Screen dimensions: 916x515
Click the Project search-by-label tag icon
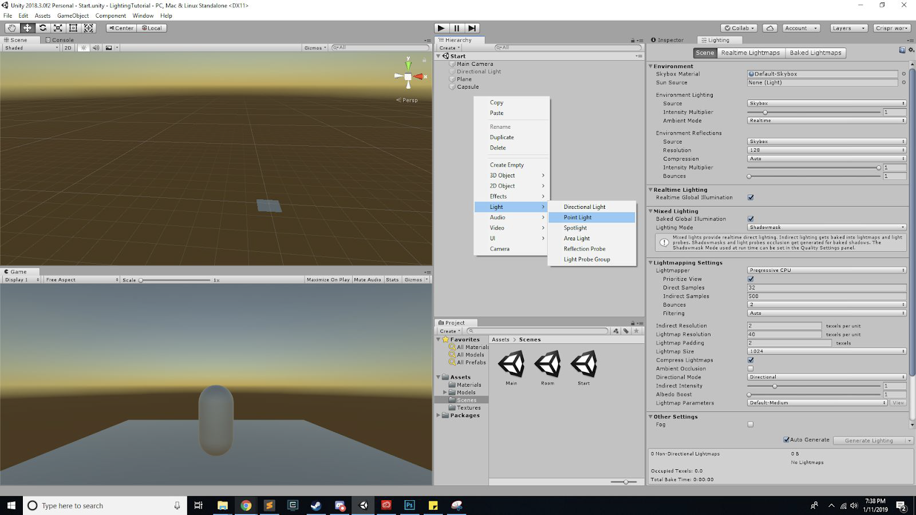pos(626,331)
